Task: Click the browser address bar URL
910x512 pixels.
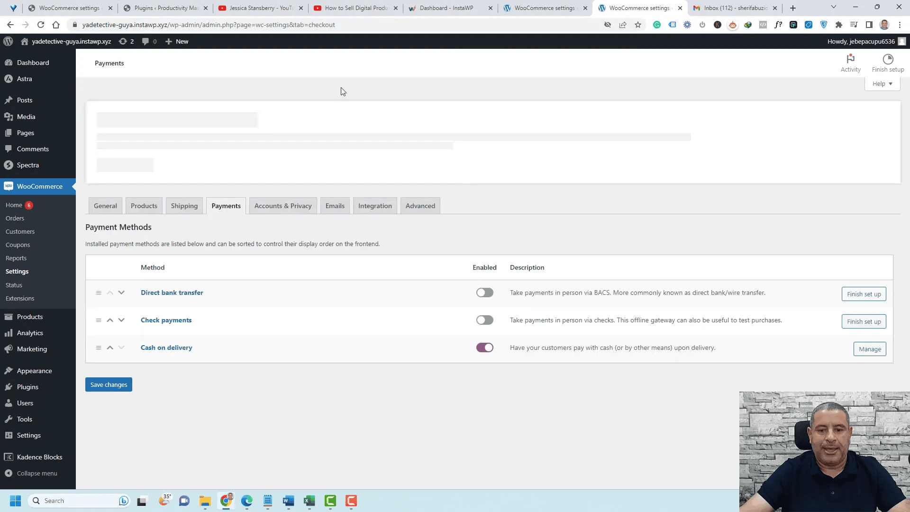Action: pos(209,24)
